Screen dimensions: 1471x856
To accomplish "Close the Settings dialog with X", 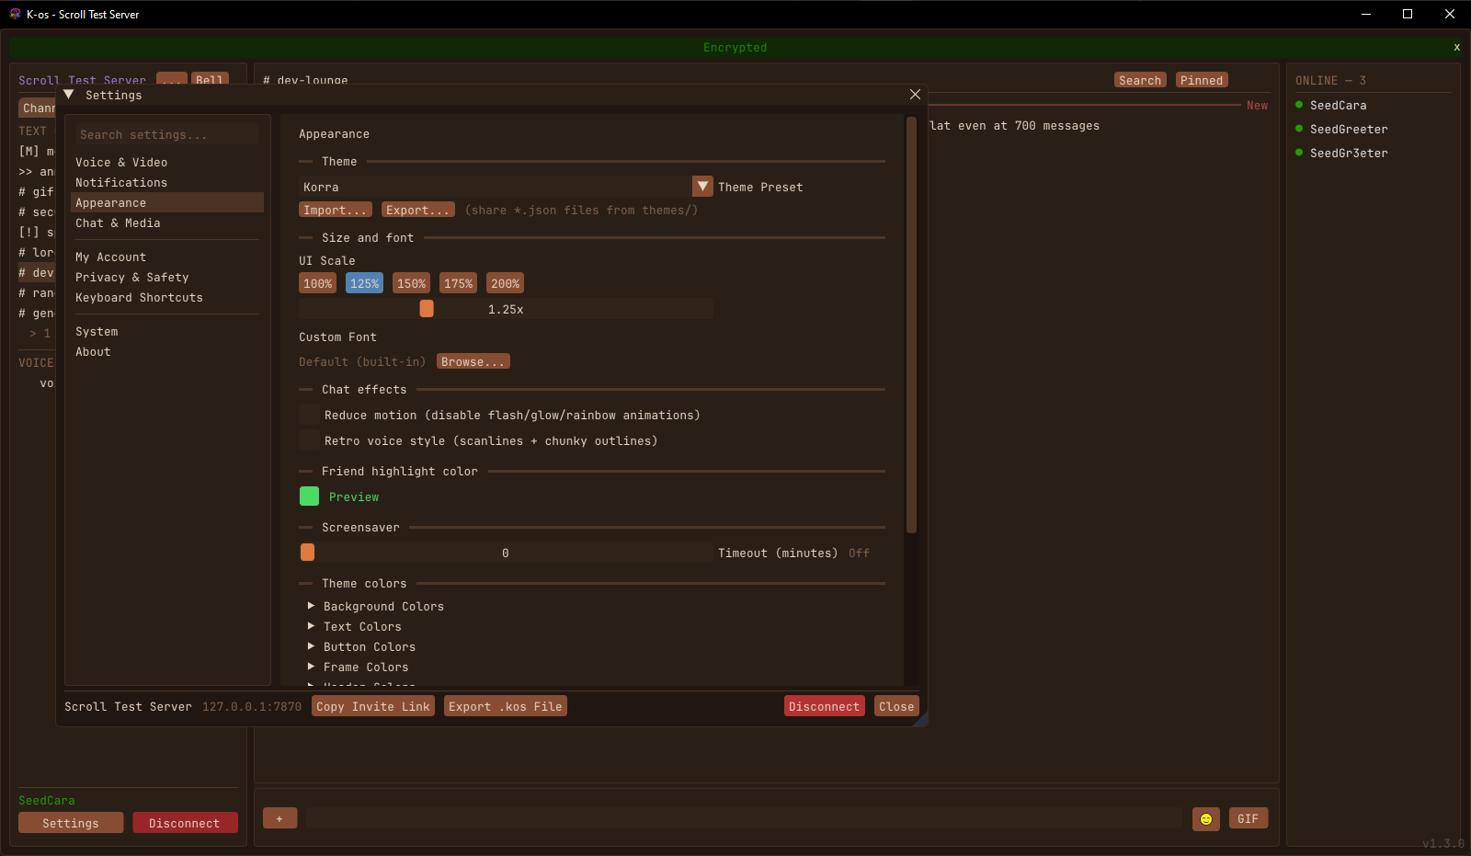I will click(x=915, y=95).
